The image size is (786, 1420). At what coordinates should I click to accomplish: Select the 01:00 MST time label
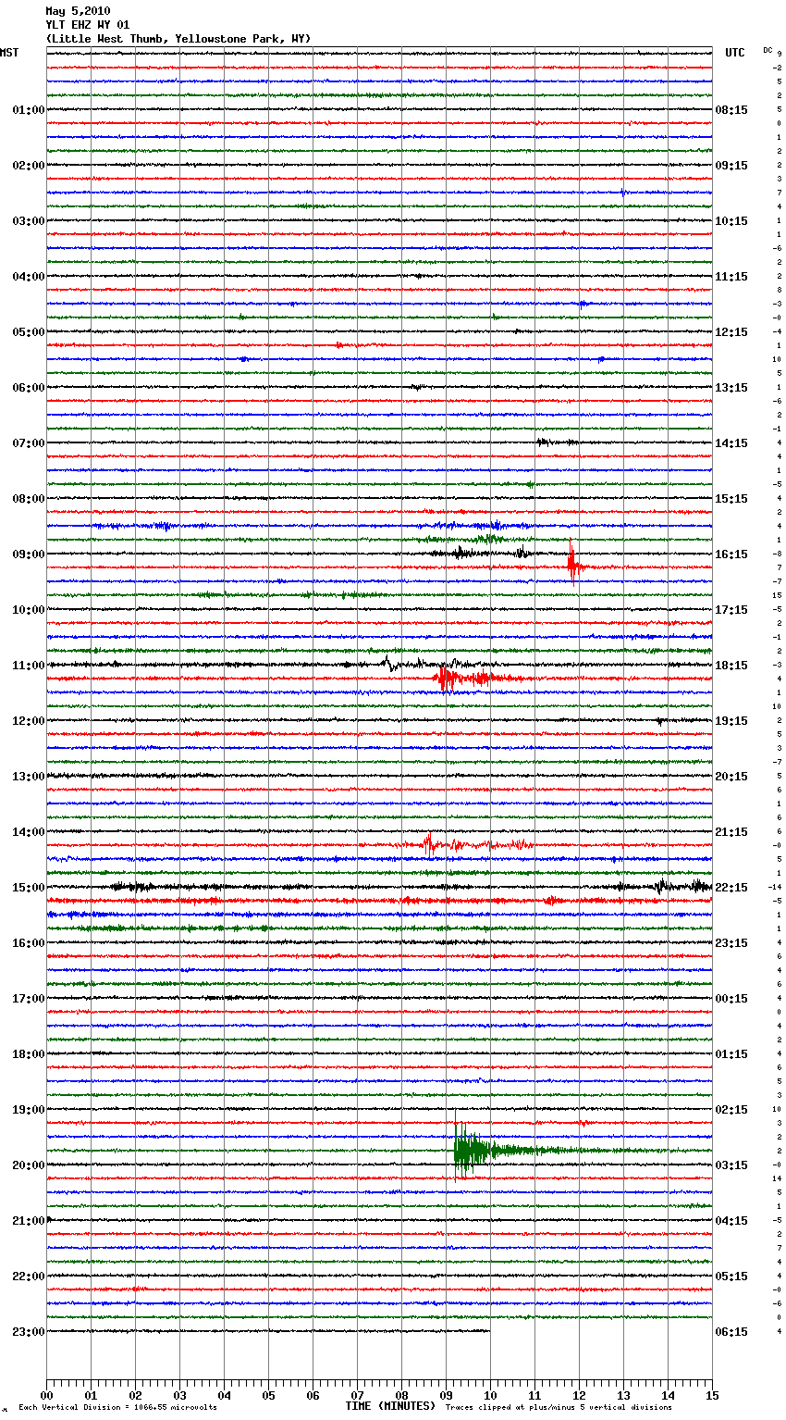[29, 110]
